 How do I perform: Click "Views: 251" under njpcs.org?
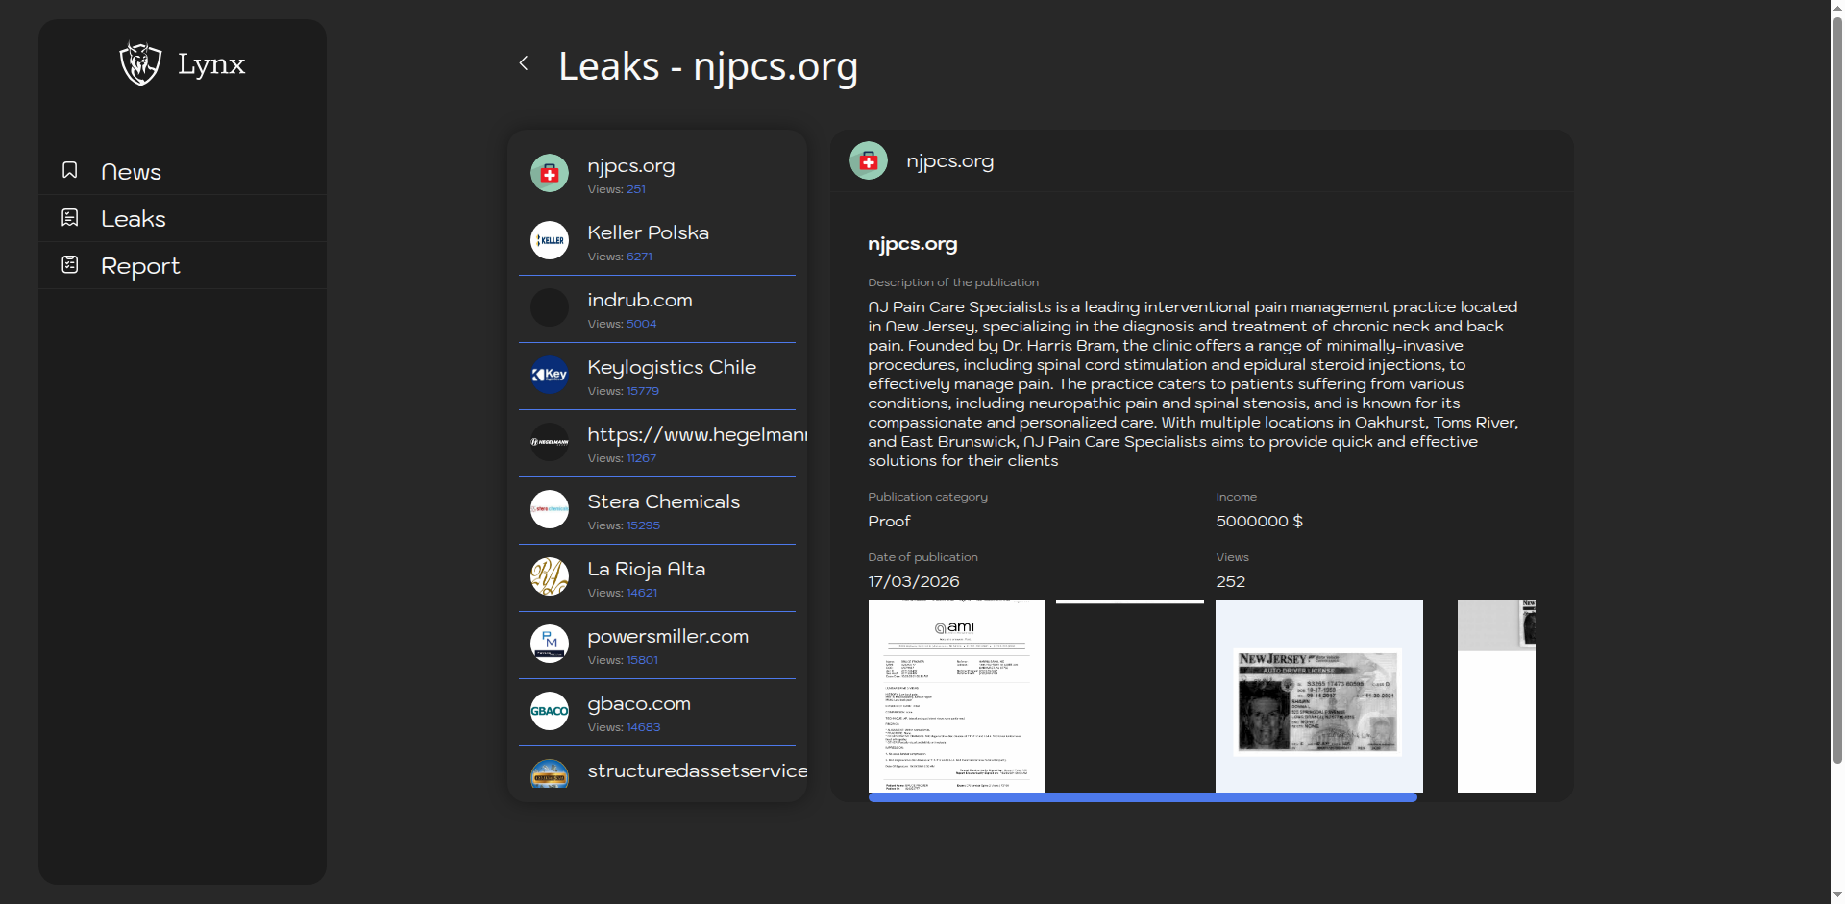617,189
